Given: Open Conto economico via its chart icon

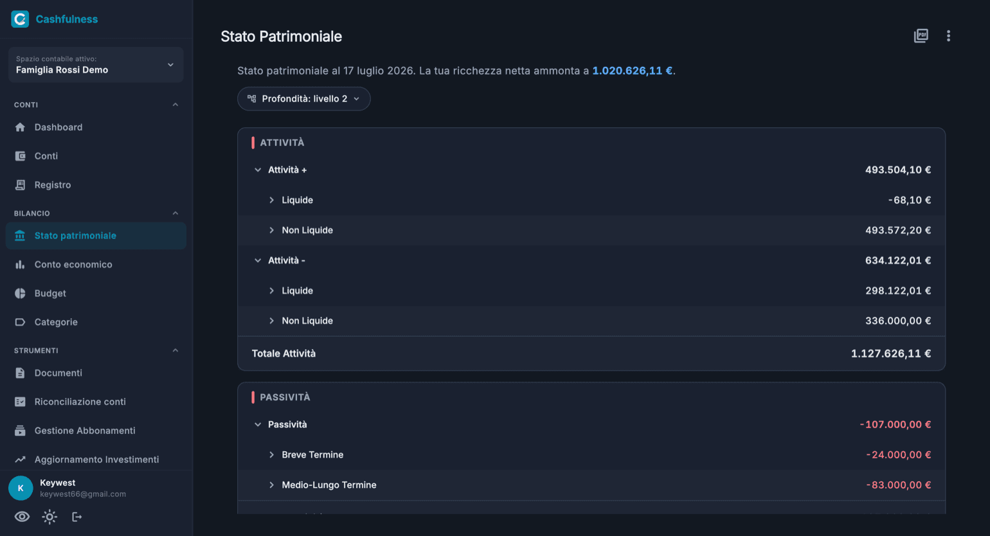Looking at the screenshot, I should pos(20,264).
